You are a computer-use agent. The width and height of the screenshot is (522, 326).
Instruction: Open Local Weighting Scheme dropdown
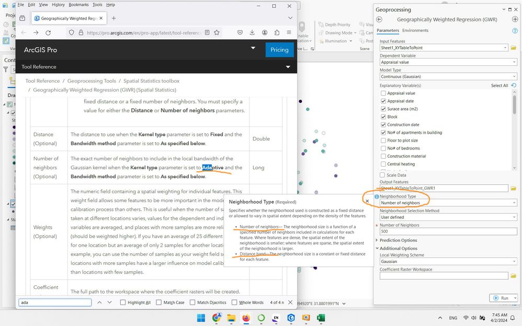click(514, 261)
